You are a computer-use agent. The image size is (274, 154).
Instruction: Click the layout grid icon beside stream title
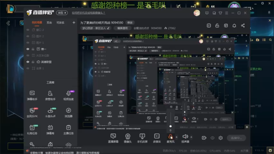coord(226,25)
